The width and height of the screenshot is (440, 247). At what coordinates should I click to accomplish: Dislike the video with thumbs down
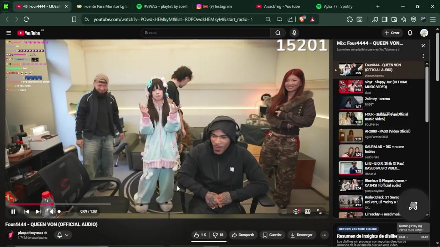(x=218, y=235)
